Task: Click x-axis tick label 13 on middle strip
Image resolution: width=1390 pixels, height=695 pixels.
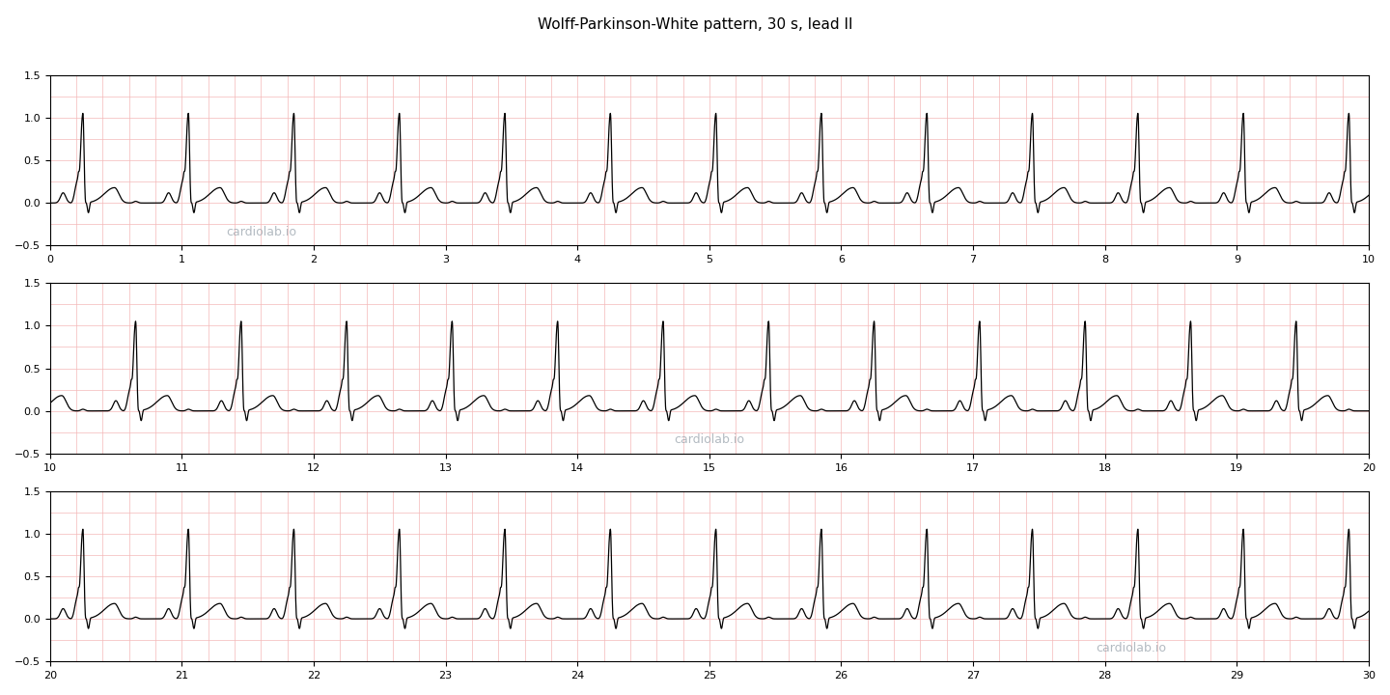Action: point(446,467)
